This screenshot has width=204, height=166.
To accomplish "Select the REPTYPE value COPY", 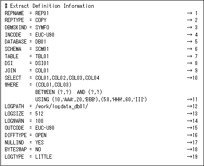I will click(41, 20).
